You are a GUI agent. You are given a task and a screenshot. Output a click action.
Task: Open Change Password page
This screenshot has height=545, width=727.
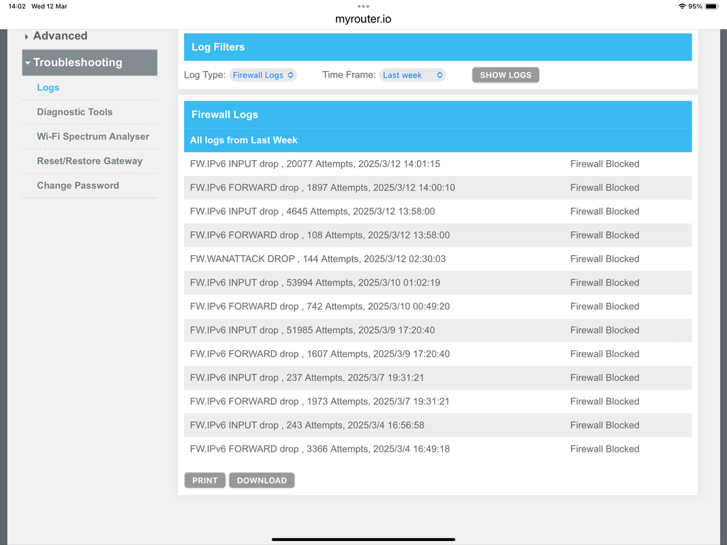point(78,186)
